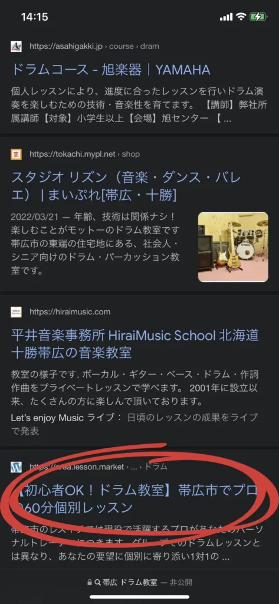Tap the lock icon in address bar

pos(90,582)
